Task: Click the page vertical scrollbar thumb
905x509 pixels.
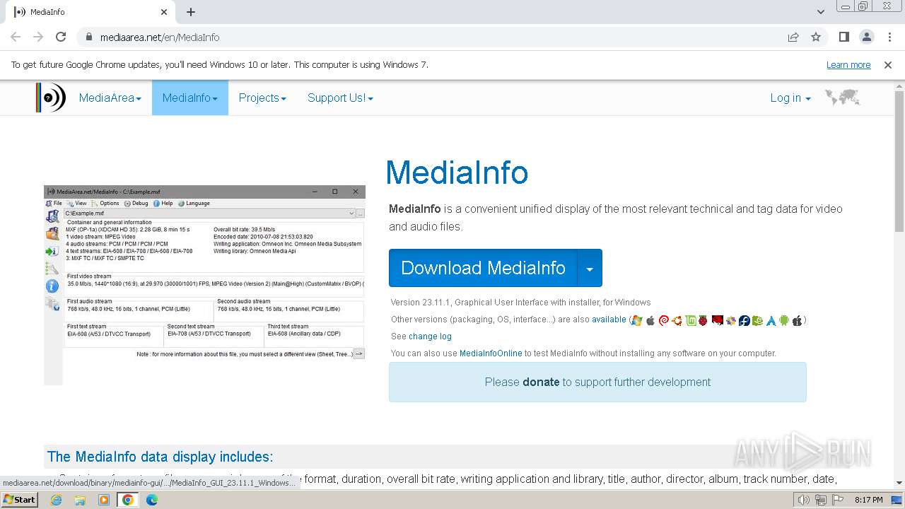Action: [x=899, y=161]
